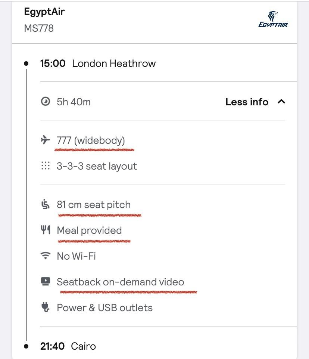Click the MS778 flight number

[39, 28]
